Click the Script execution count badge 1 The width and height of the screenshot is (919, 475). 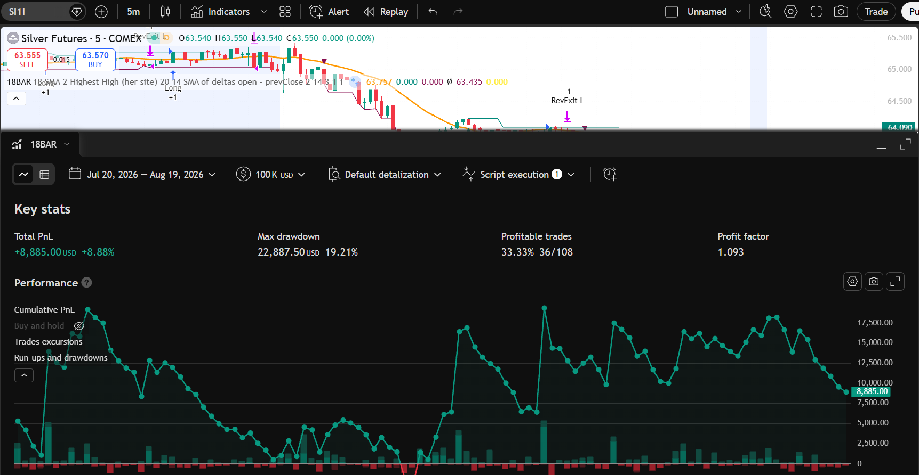557,174
